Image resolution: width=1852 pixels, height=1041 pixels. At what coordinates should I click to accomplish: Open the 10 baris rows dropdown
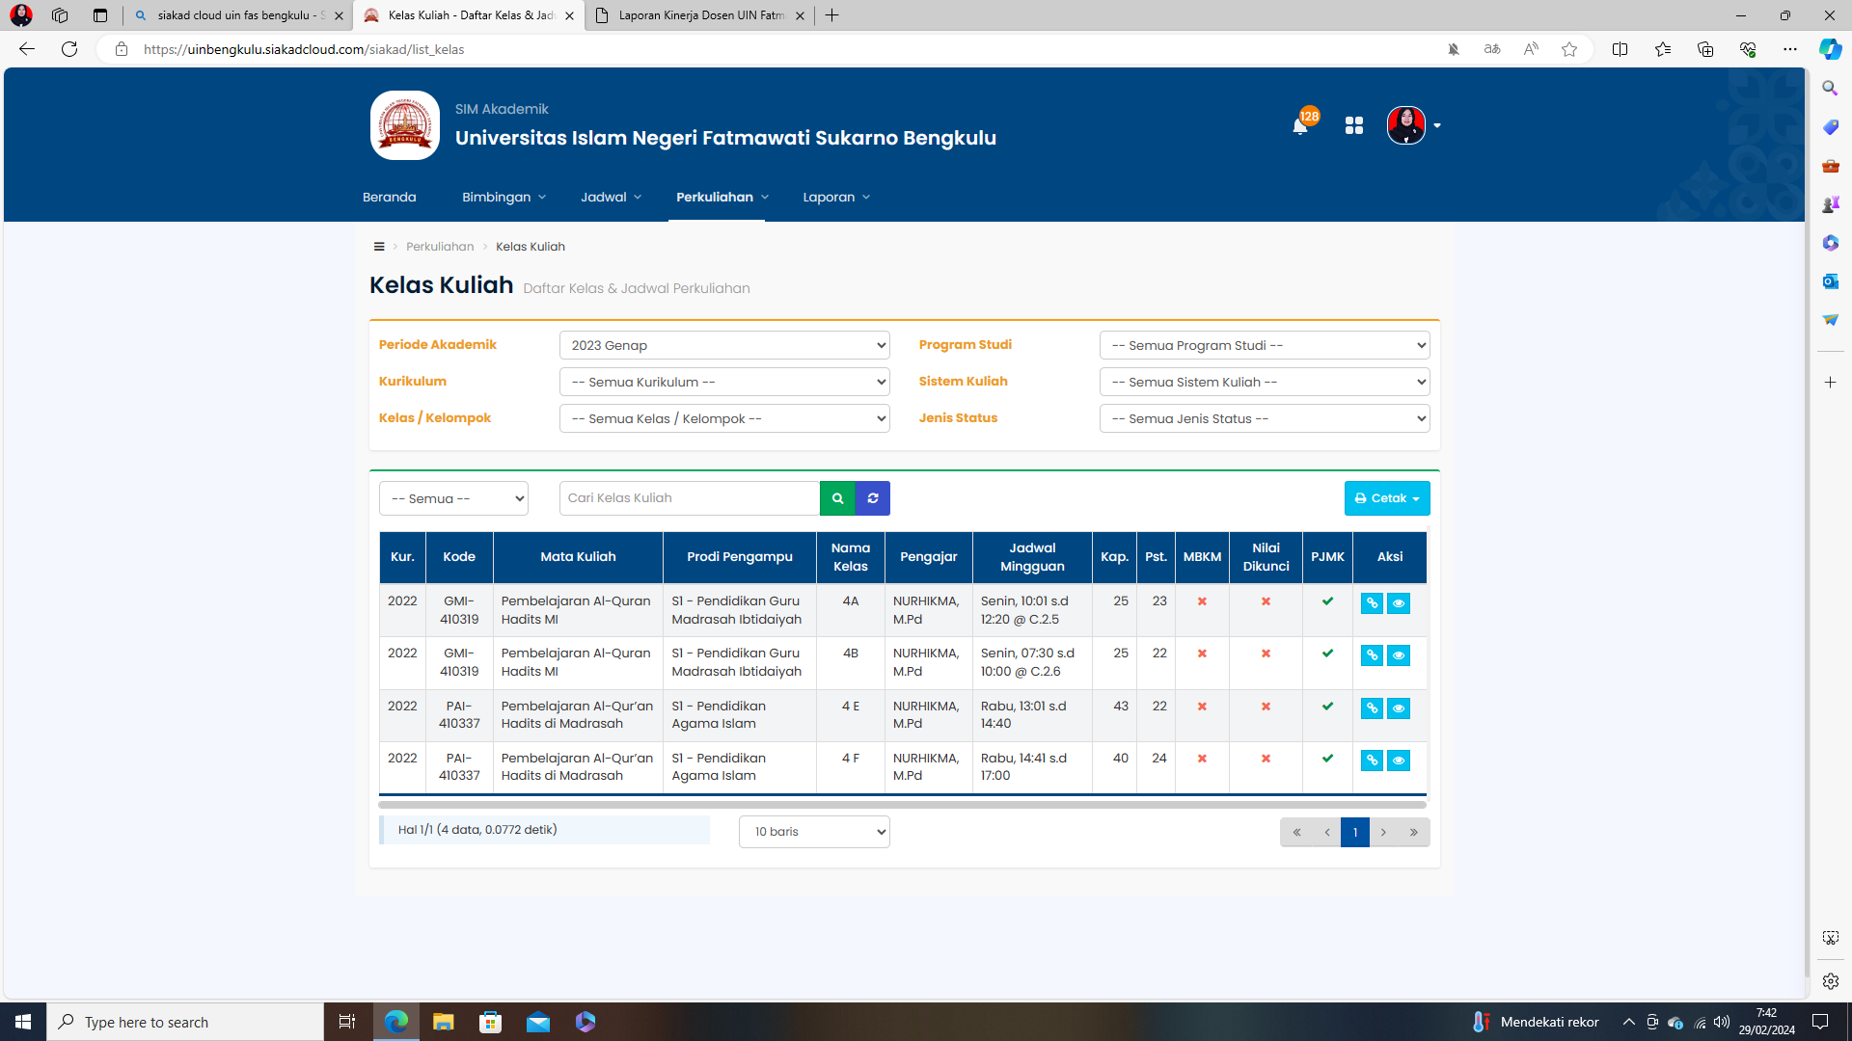[x=814, y=832]
